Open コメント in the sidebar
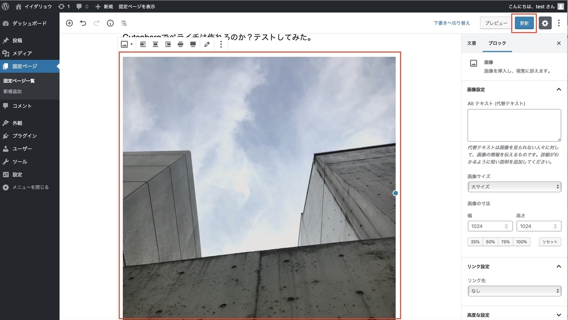 [29, 106]
